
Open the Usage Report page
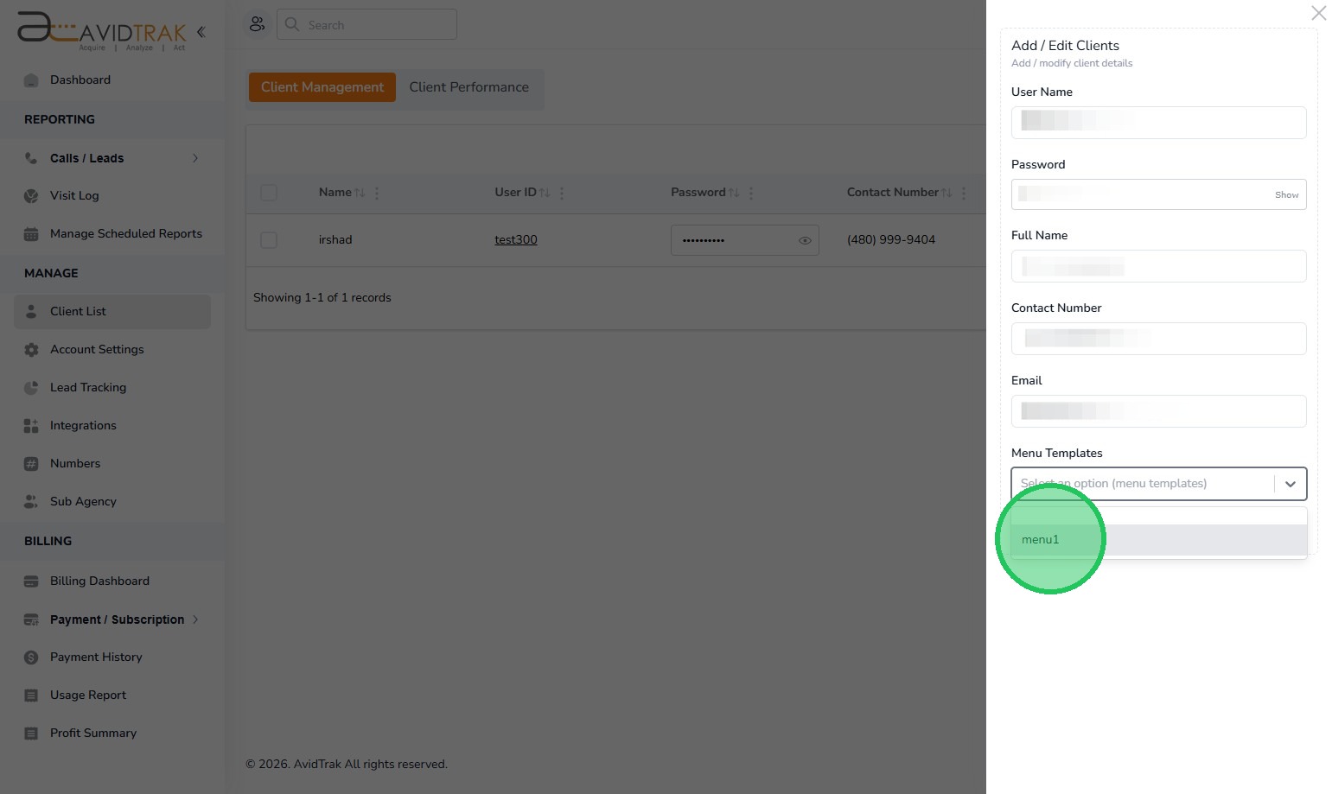click(x=88, y=695)
